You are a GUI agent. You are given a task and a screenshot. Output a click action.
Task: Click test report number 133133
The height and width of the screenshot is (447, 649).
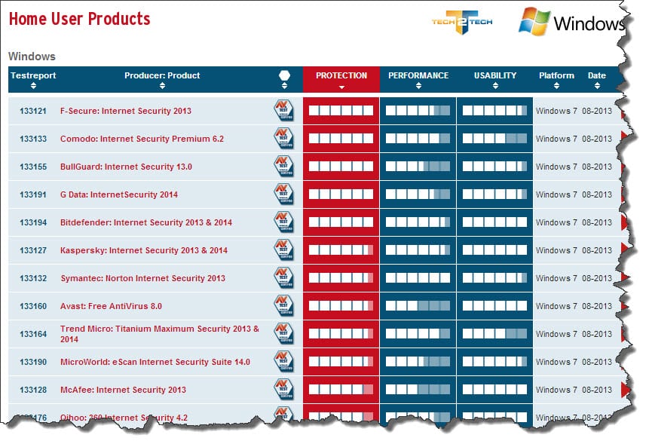pos(33,139)
